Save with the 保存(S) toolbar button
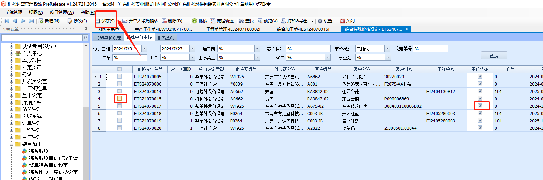Image resolution: width=543 pixels, height=180 pixels. coord(105,21)
